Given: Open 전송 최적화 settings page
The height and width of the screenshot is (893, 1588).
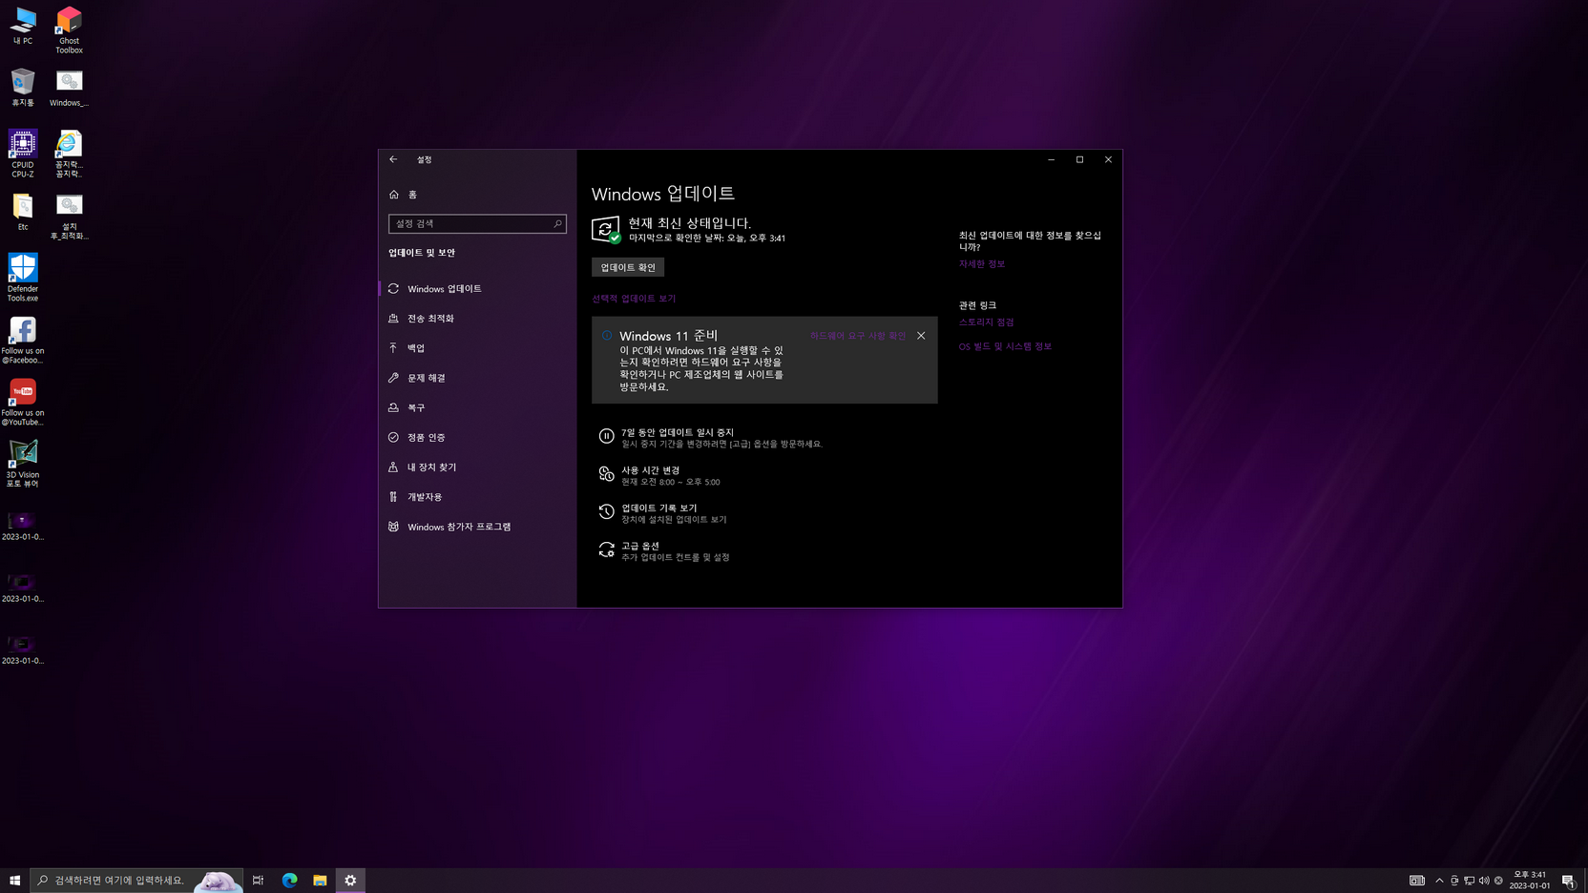Looking at the screenshot, I should 477,318.
